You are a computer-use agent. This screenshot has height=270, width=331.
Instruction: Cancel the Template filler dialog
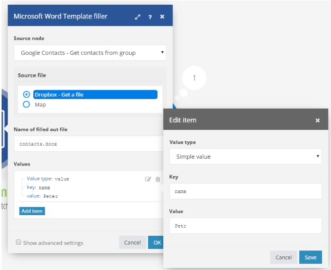(133, 243)
